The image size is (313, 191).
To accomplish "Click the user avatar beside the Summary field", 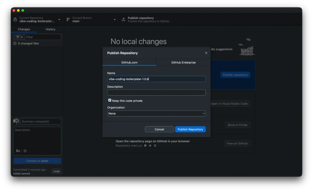I will point(16,121).
